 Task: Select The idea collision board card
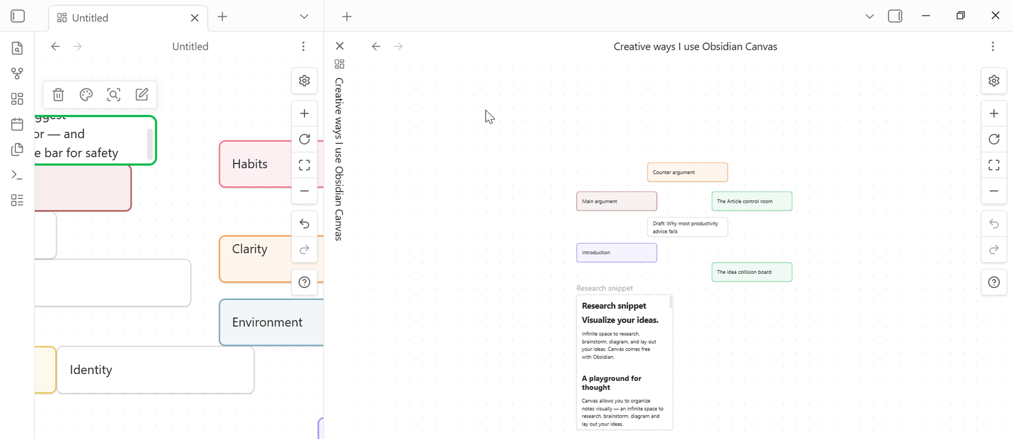click(752, 272)
